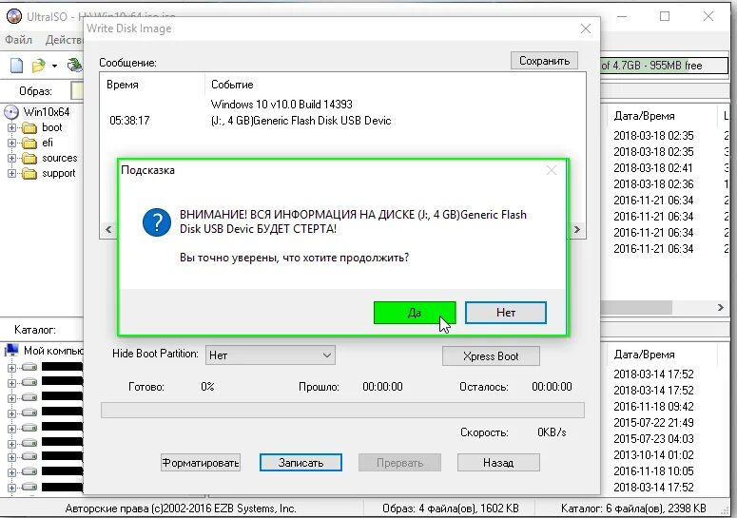Open the Hide Boot Partition dropdown

270,355
